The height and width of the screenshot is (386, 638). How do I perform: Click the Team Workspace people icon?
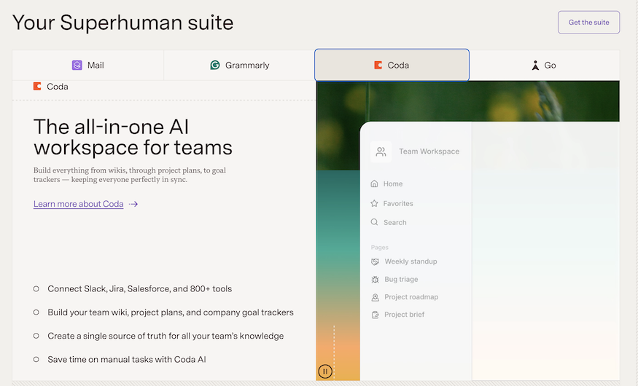coord(381,151)
